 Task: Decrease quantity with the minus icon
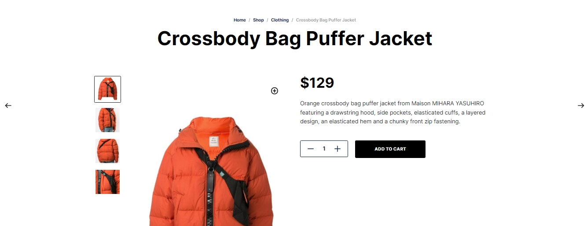(311, 149)
